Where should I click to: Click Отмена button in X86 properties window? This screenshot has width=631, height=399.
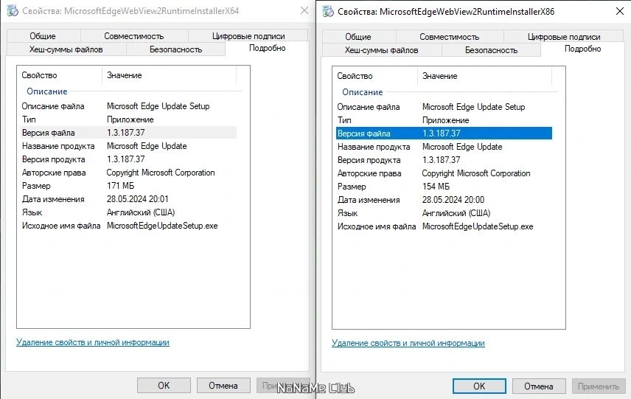(x=539, y=386)
